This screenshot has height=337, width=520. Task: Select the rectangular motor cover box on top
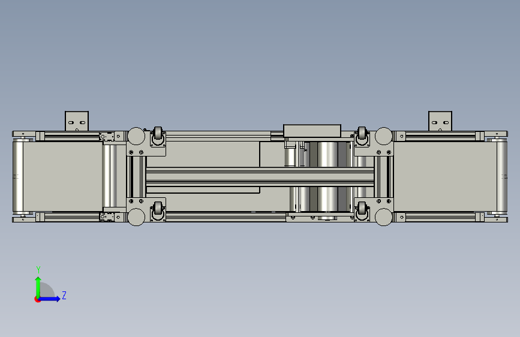pos(312,131)
